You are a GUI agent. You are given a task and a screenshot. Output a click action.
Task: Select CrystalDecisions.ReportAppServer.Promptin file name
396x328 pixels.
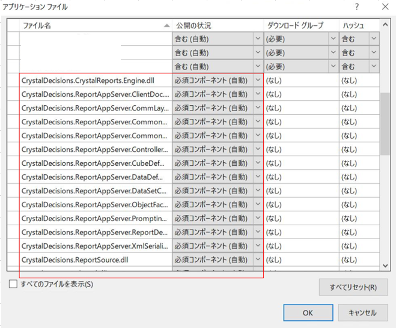96,218
